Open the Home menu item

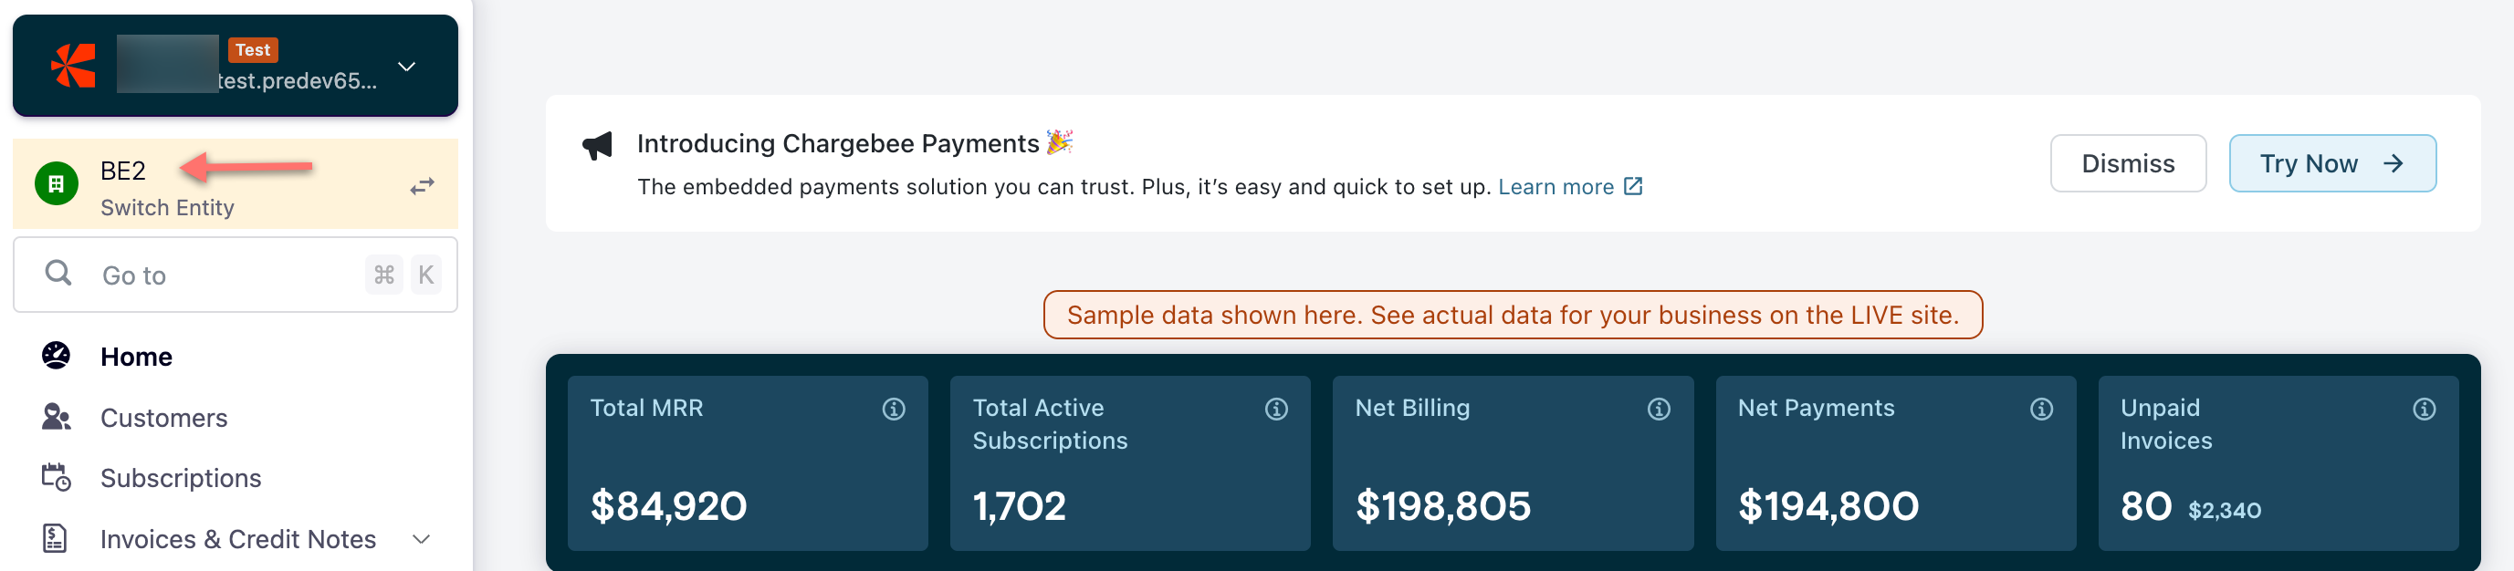point(136,357)
